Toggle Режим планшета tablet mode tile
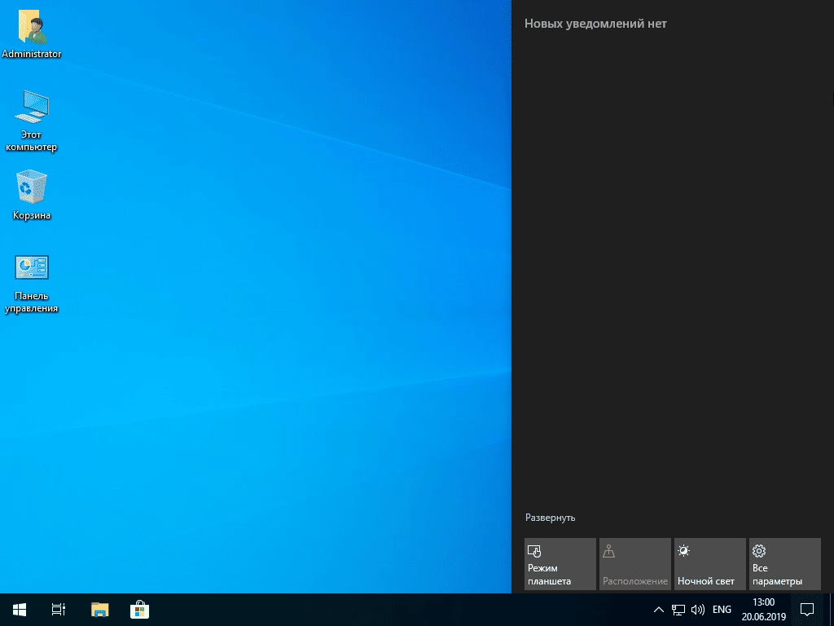 pyautogui.click(x=560, y=564)
